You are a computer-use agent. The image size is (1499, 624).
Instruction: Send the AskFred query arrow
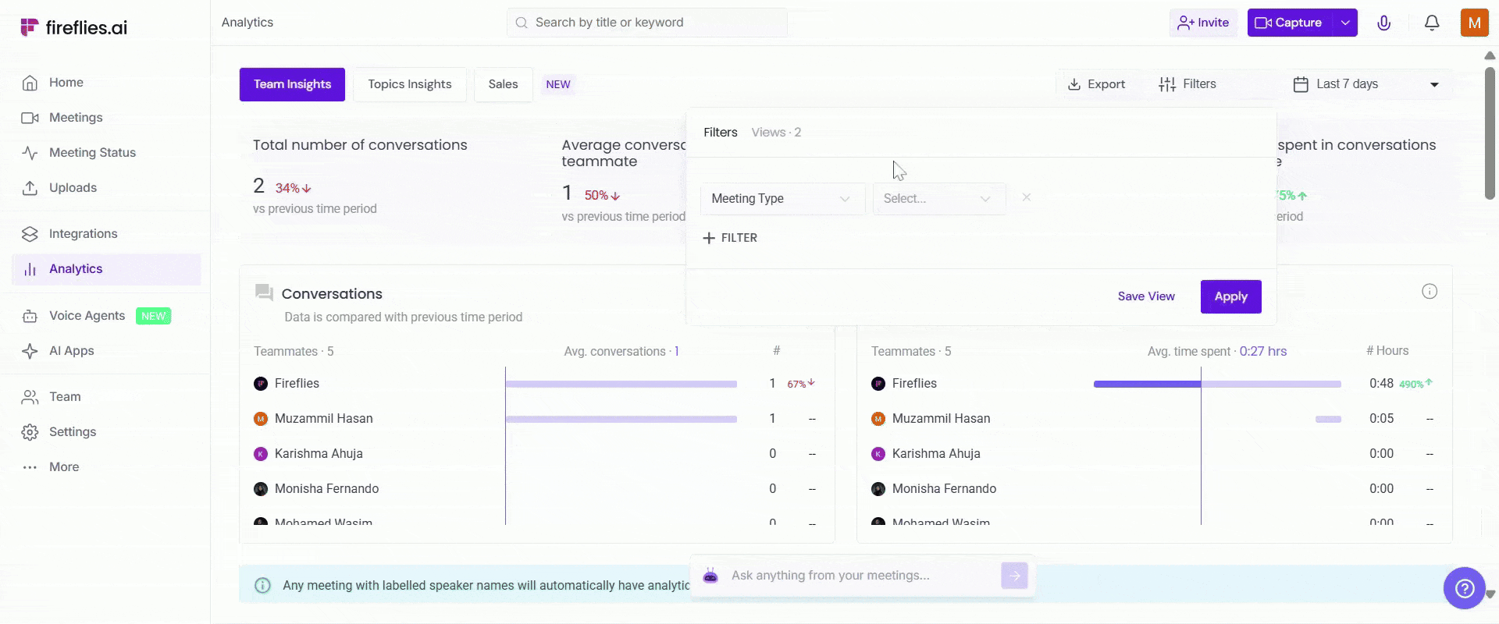(1014, 576)
